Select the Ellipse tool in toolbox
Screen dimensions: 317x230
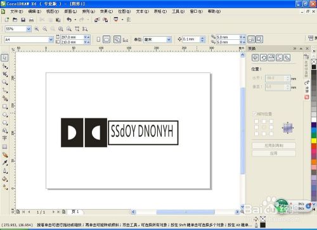[x=5, y=115]
